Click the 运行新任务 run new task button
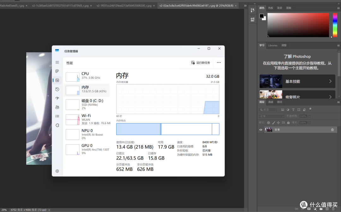 (200, 62)
